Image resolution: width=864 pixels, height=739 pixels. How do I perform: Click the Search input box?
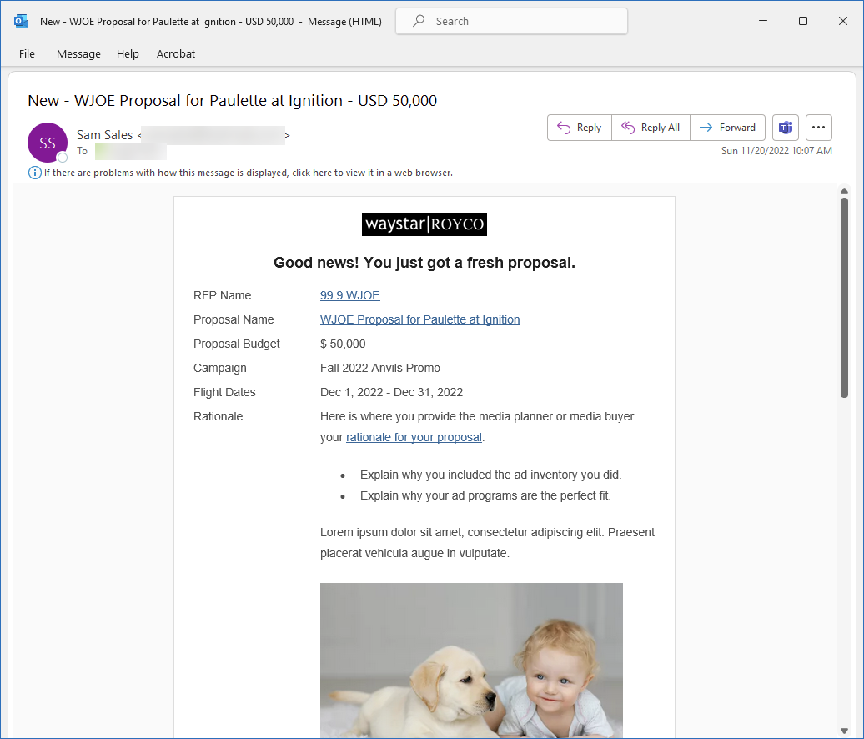point(511,21)
